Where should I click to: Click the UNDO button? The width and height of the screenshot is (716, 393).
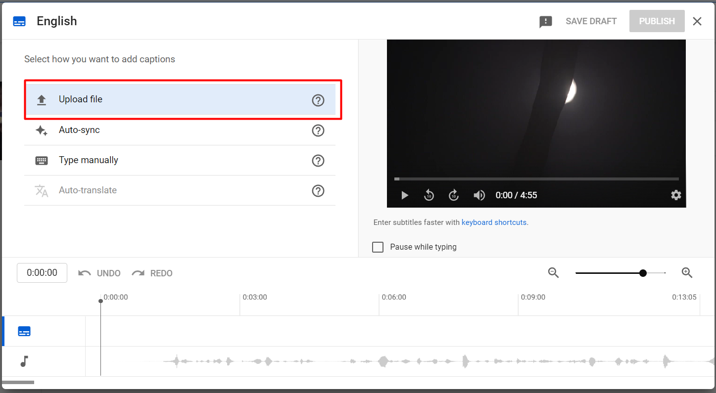coord(99,273)
